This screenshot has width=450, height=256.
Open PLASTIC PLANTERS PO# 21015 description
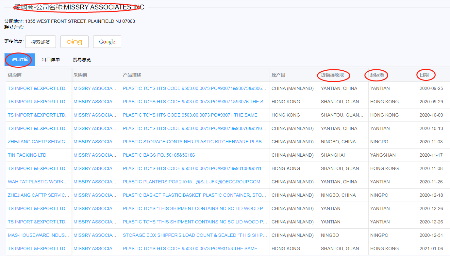coord(192,182)
